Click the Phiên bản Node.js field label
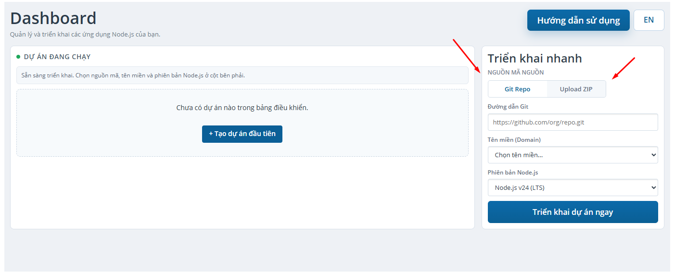 (513, 173)
